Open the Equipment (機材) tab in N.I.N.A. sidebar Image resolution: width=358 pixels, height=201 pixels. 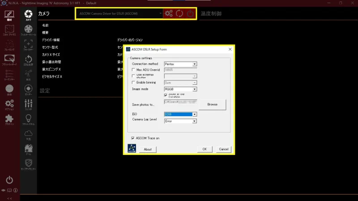point(9,16)
